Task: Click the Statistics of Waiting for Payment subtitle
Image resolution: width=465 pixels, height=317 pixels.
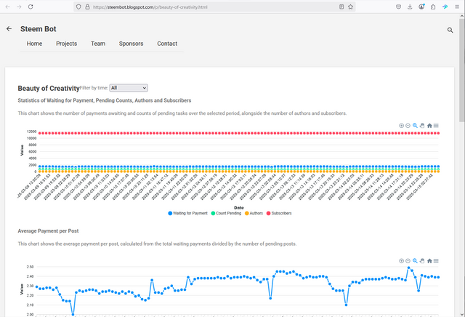Action: tap(105, 100)
